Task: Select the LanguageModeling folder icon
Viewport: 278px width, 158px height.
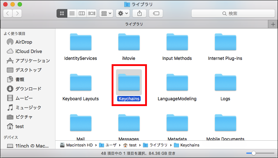Action: [x=177, y=82]
